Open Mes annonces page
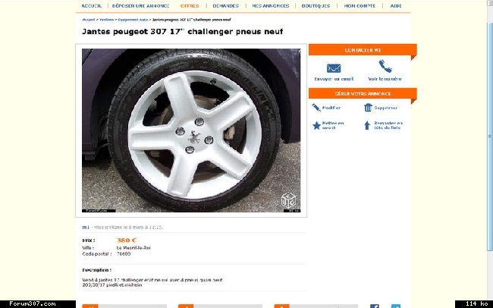The image size is (493, 308). 271,5
